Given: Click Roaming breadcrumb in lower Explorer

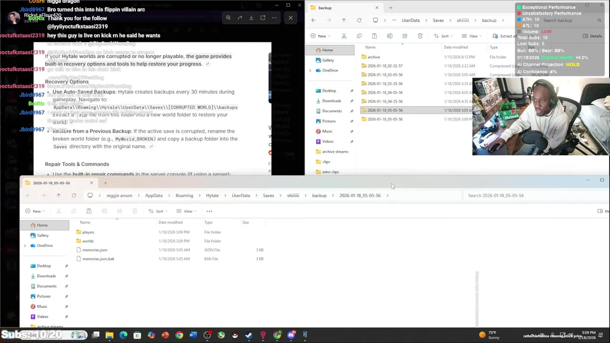Looking at the screenshot, I should click(x=184, y=195).
